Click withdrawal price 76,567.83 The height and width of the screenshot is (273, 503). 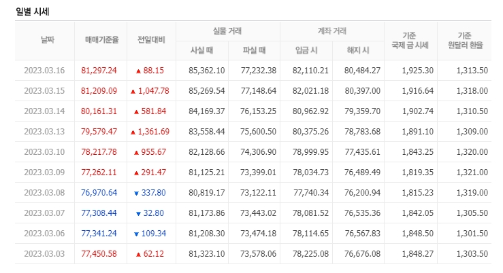pyautogui.click(x=363, y=234)
